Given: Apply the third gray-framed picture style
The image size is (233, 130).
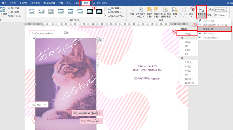Looking at the screenshot, I should pos(51,11).
